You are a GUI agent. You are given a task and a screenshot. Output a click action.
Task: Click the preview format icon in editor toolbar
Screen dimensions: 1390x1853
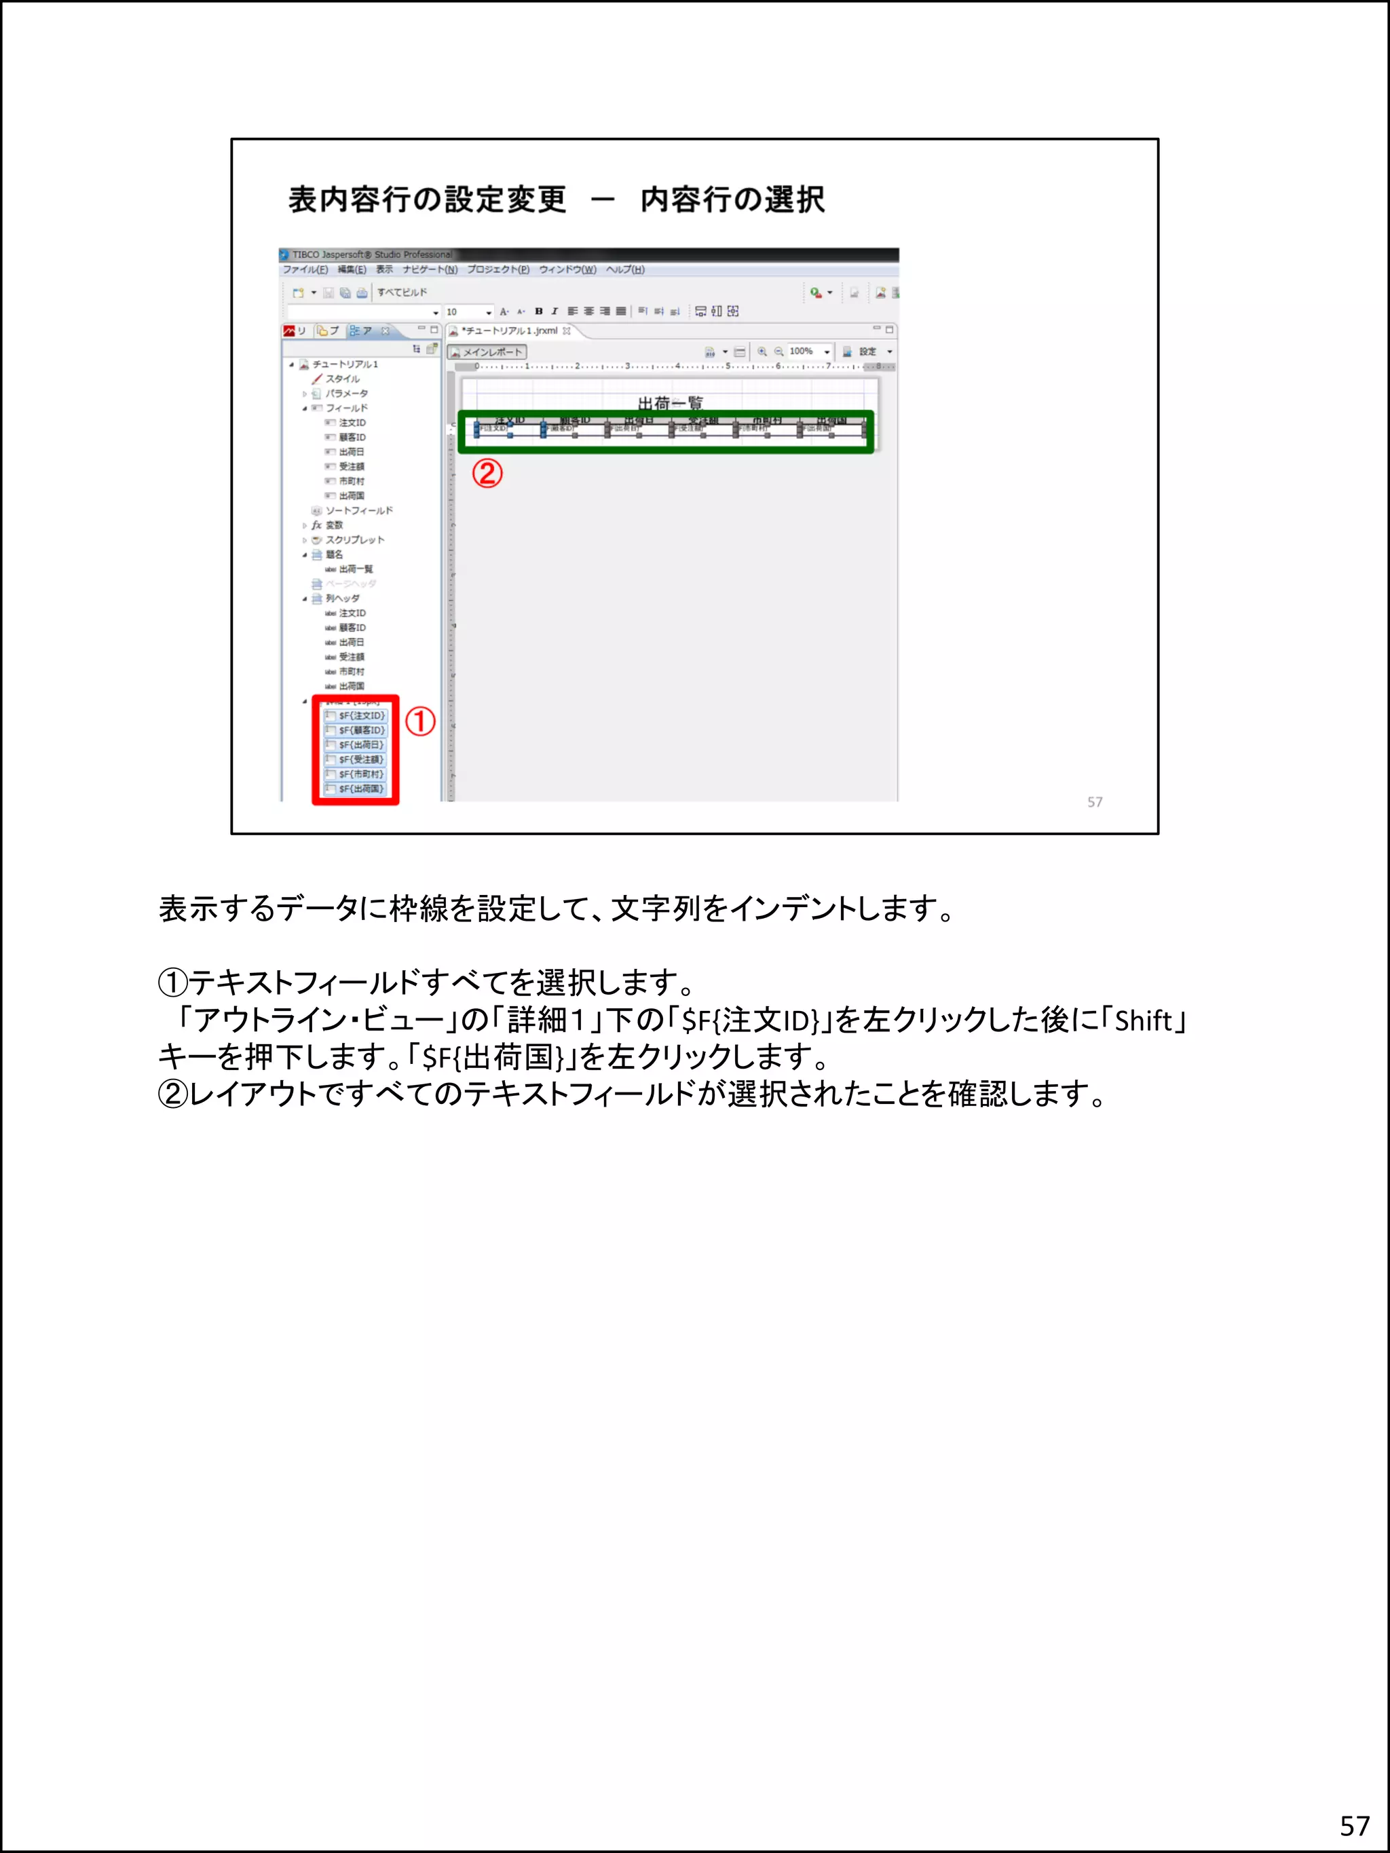[x=710, y=352]
